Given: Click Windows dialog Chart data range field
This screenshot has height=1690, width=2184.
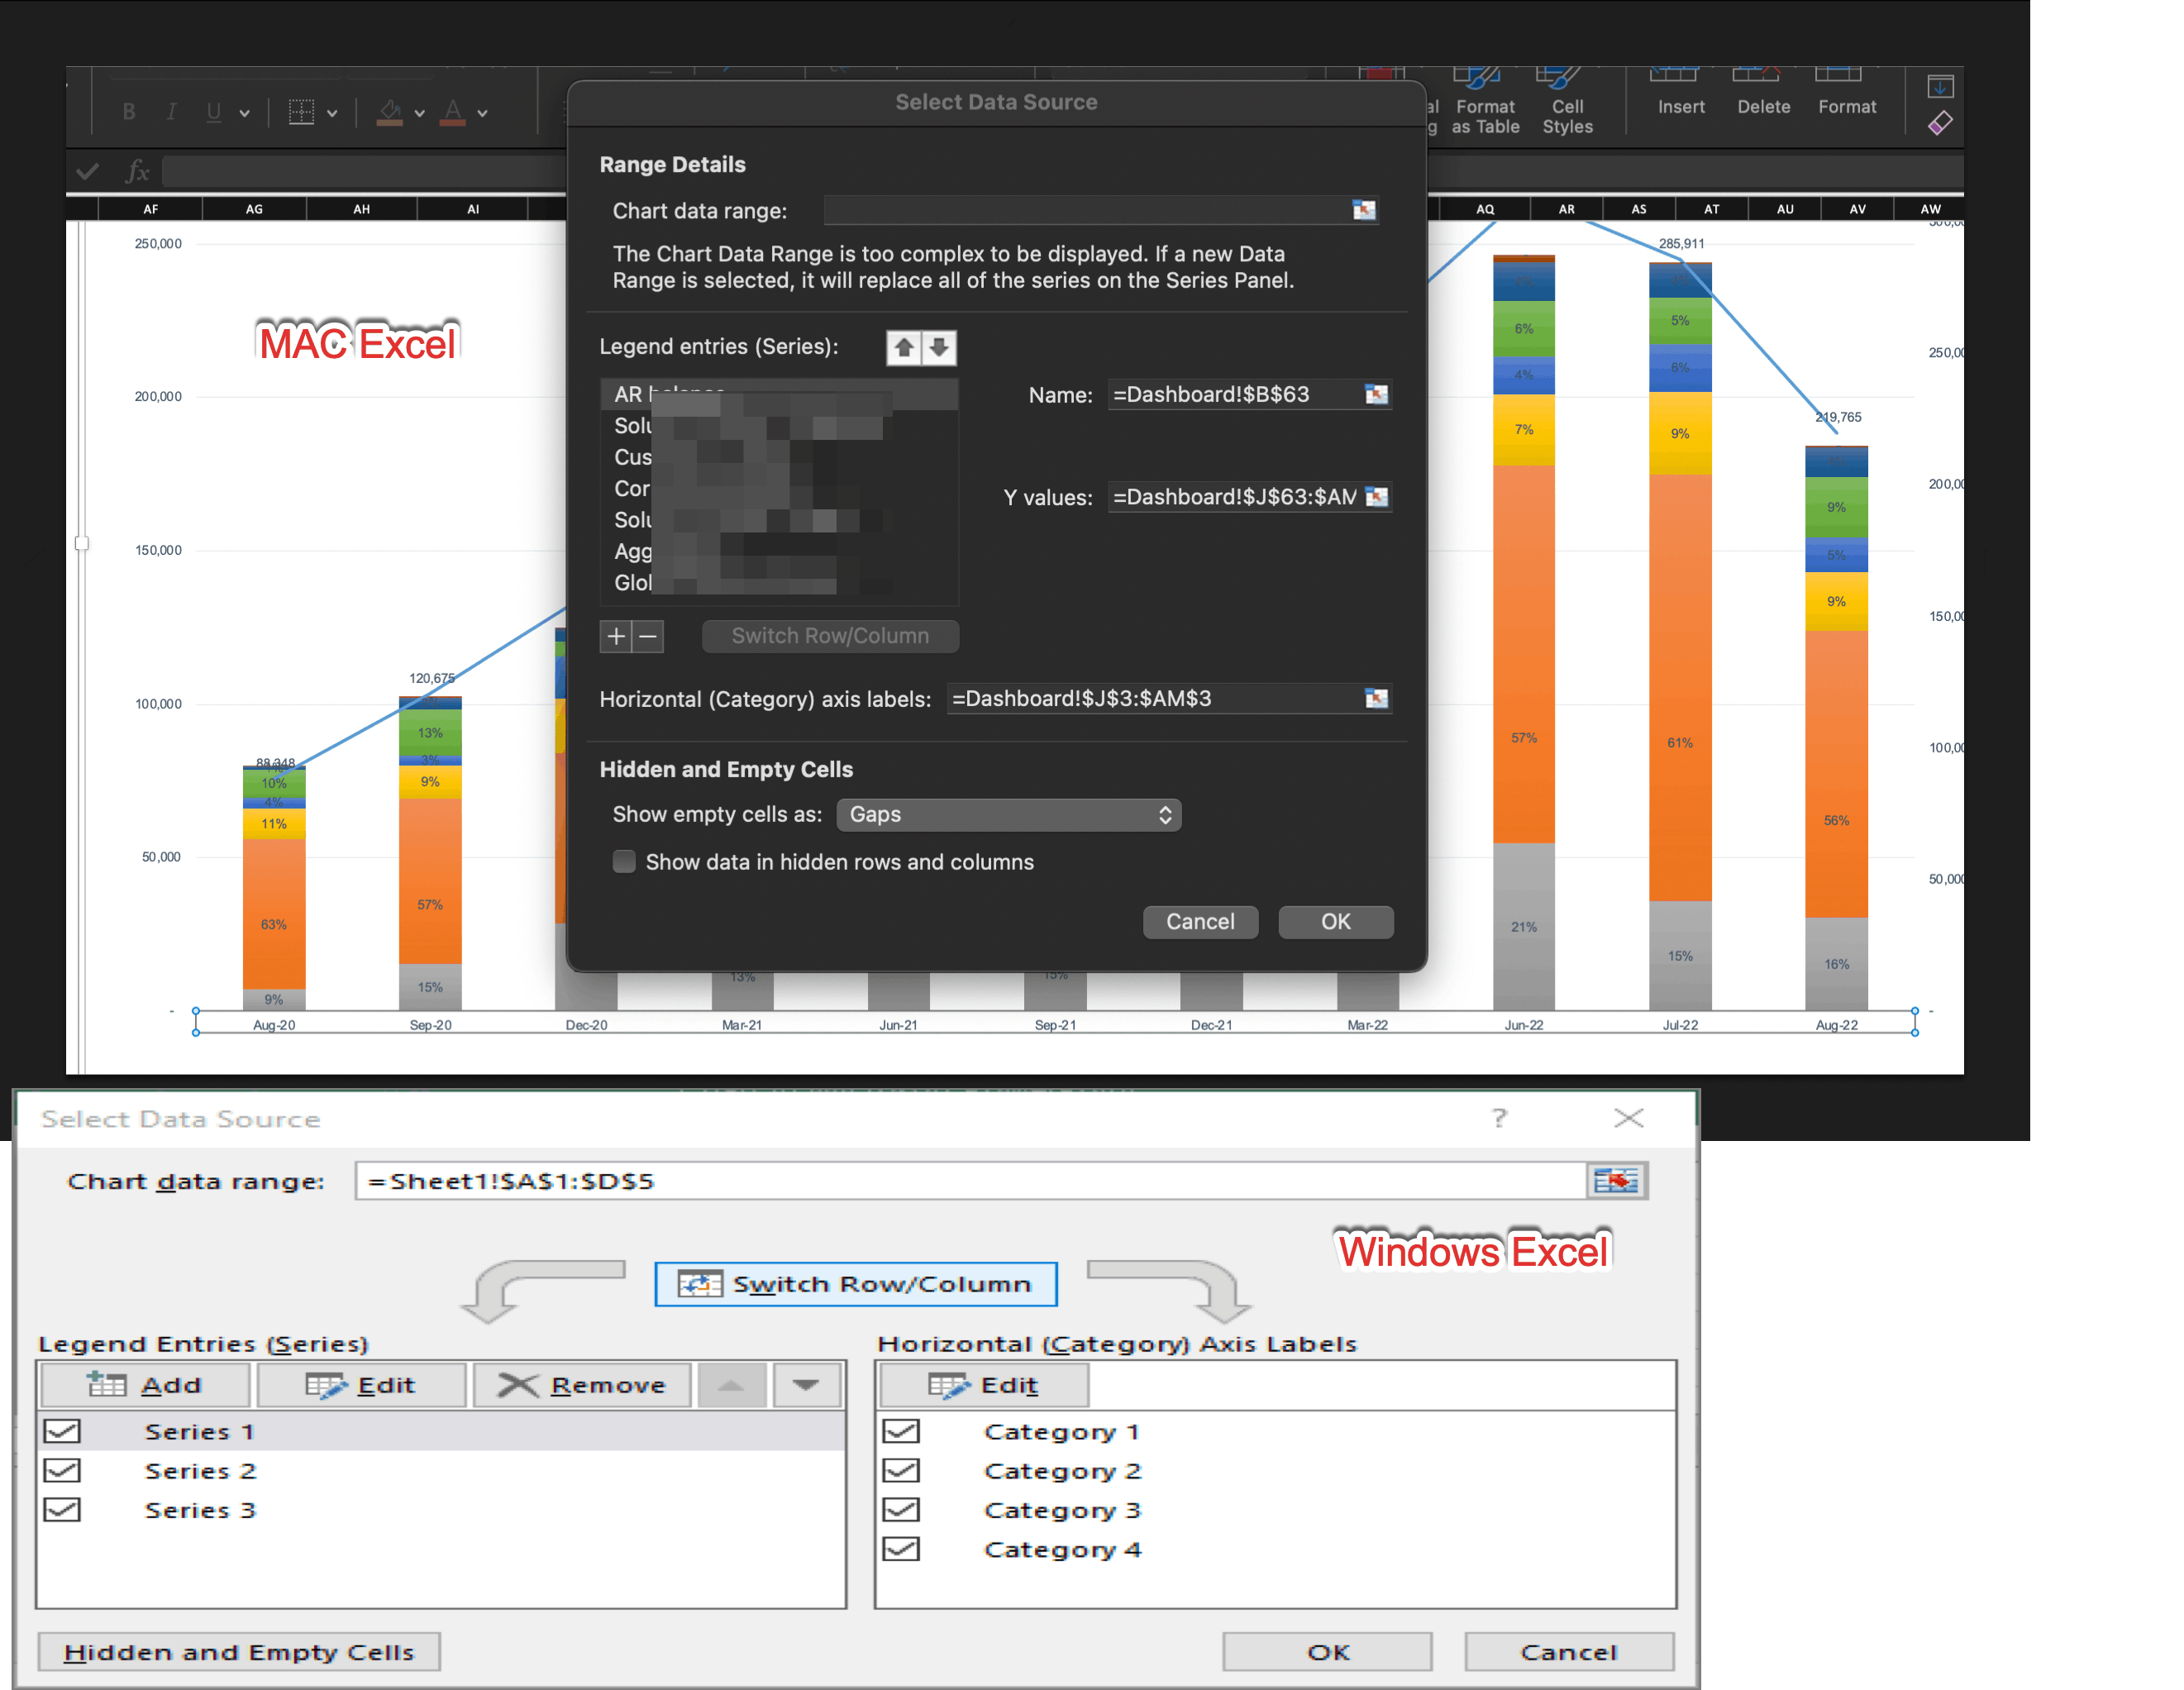Looking at the screenshot, I should [970, 1181].
